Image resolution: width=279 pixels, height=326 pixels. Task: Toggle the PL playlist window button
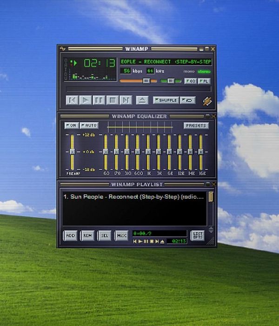tap(204, 81)
